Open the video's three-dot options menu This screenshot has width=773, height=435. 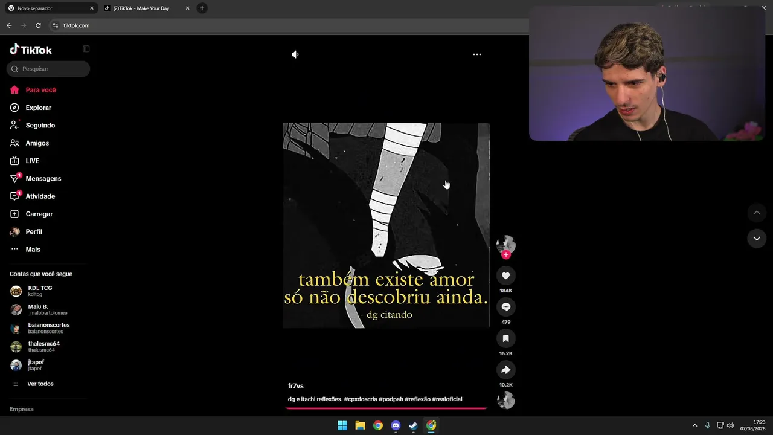tap(477, 54)
